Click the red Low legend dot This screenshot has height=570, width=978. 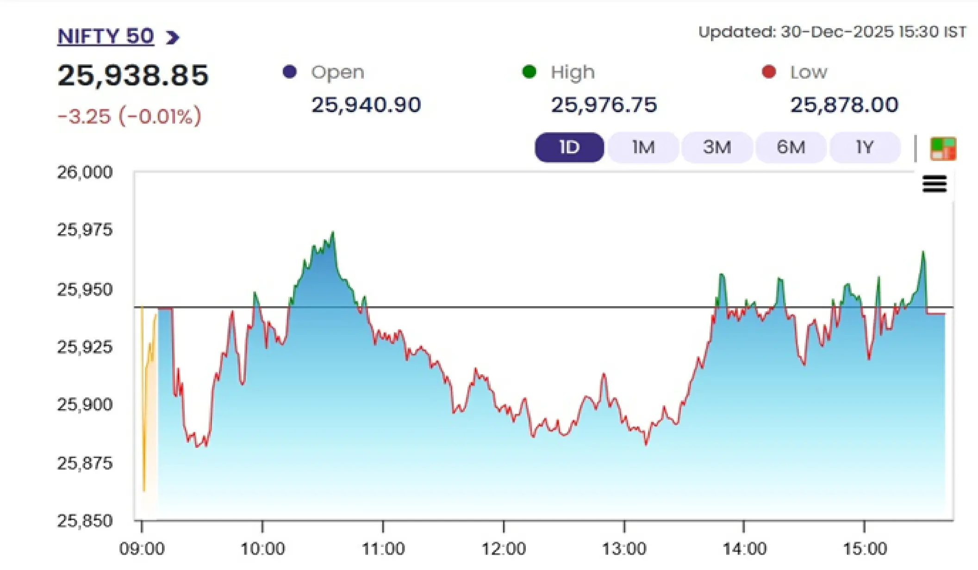(x=769, y=72)
